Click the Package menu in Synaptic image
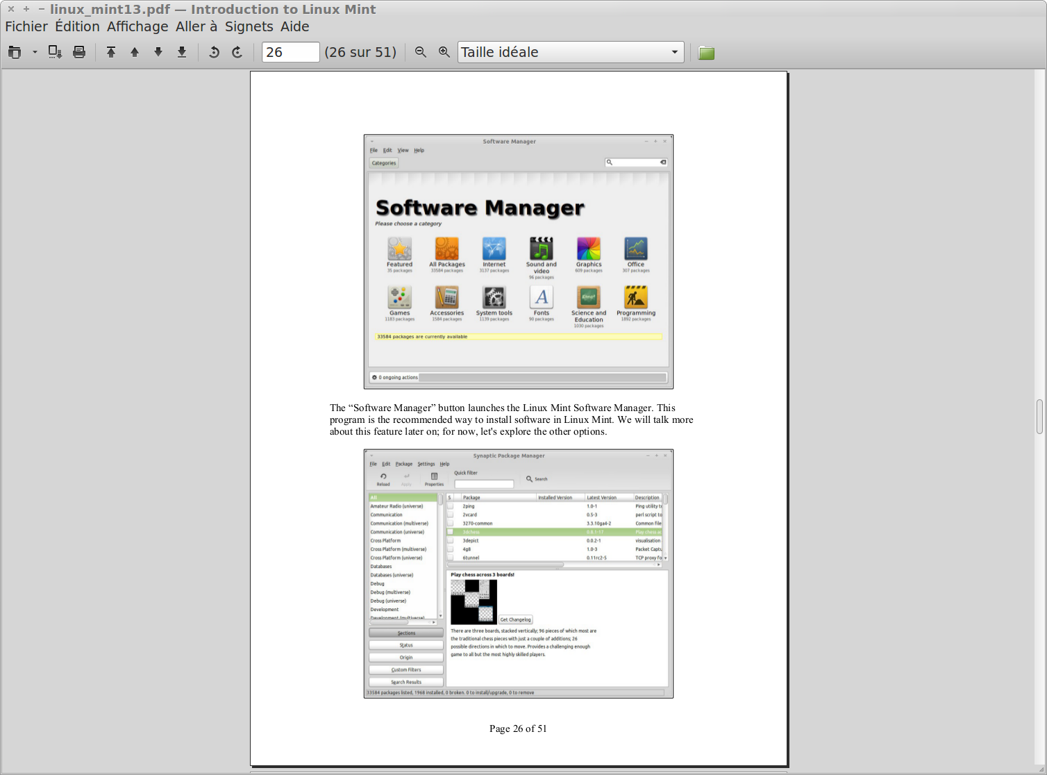The height and width of the screenshot is (775, 1047). click(x=404, y=464)
